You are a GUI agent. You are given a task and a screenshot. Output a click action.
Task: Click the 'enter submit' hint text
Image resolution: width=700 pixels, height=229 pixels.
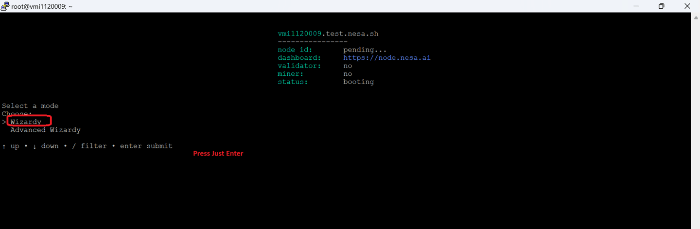click(x=146, y=146)
